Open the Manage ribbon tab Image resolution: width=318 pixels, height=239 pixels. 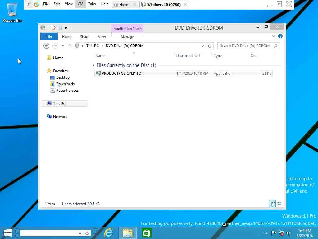tap(127, 37)
